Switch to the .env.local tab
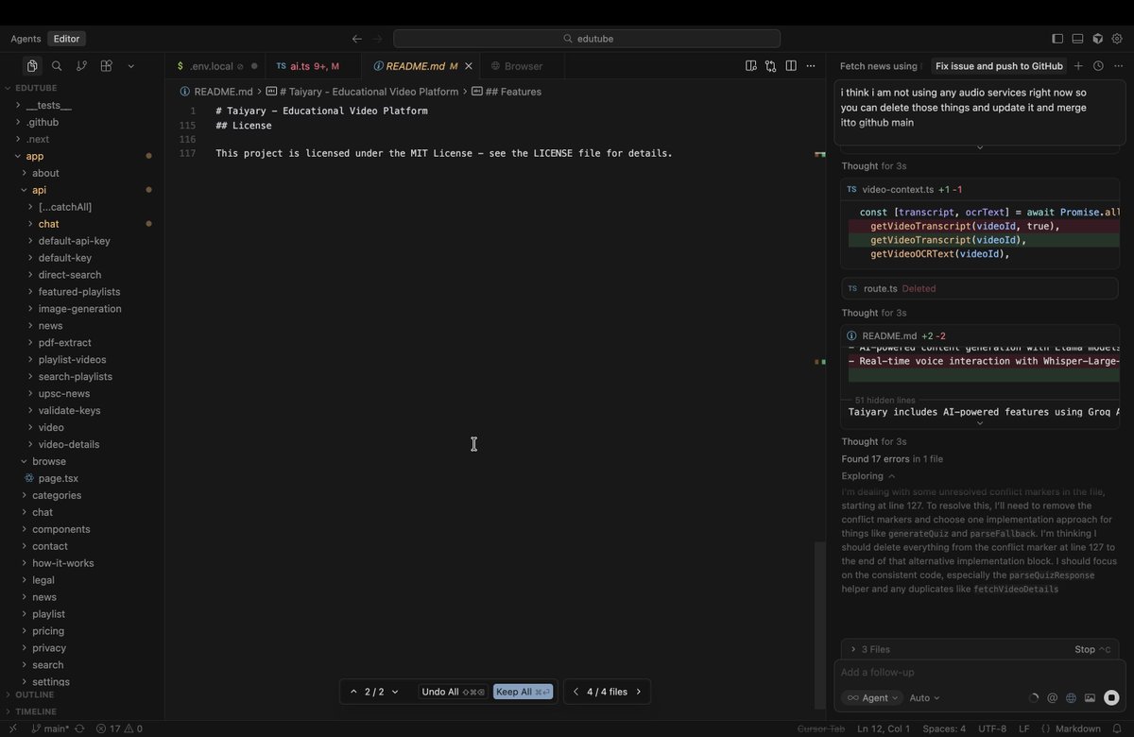The height and width of the screenshot is (737, 1134). tap(216, 66)
